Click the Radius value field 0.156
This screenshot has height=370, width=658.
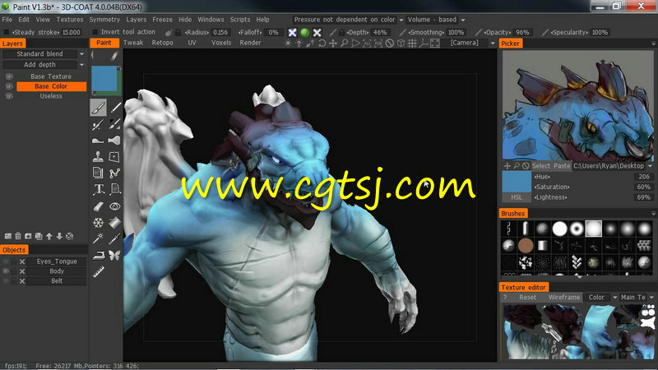[x=220, y=32]
